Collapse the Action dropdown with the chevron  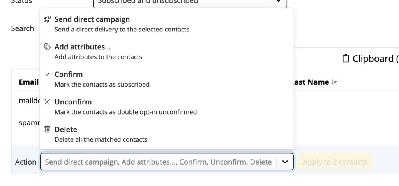(x=285, y=162)
